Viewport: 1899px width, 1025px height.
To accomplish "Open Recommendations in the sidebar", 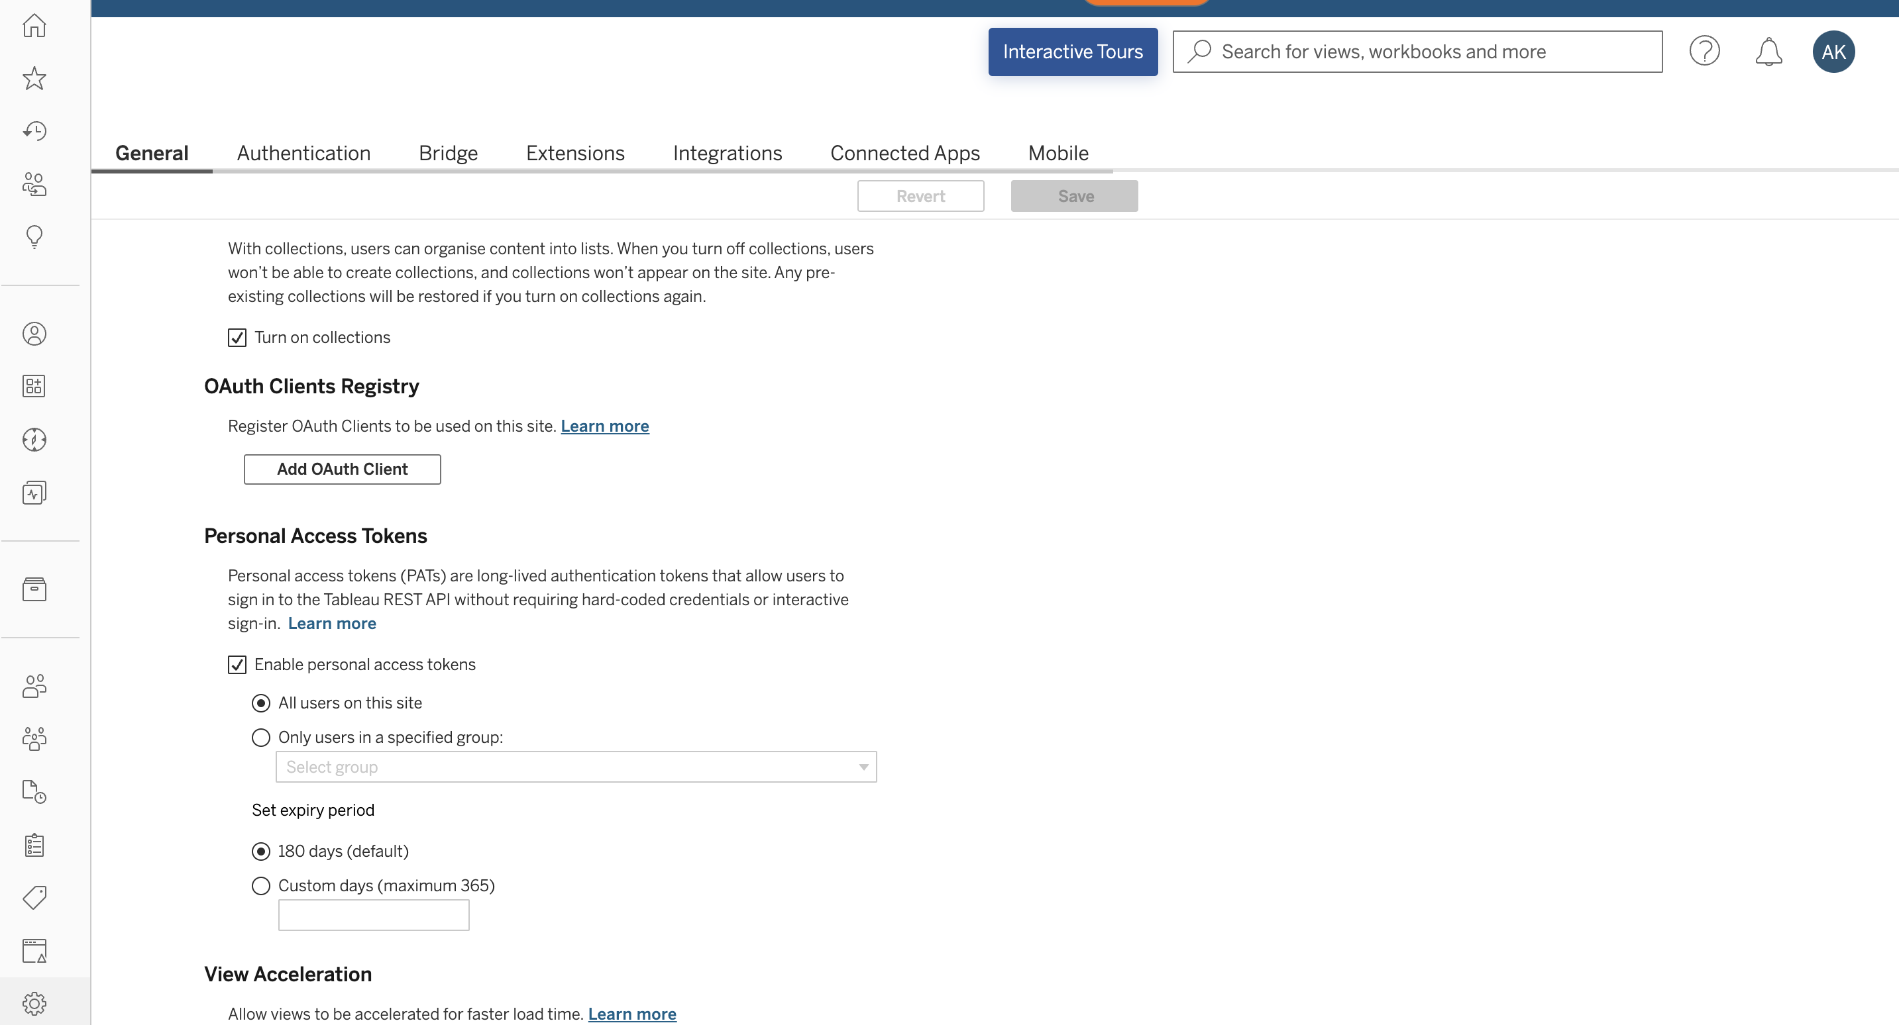I will click(34, 236).
